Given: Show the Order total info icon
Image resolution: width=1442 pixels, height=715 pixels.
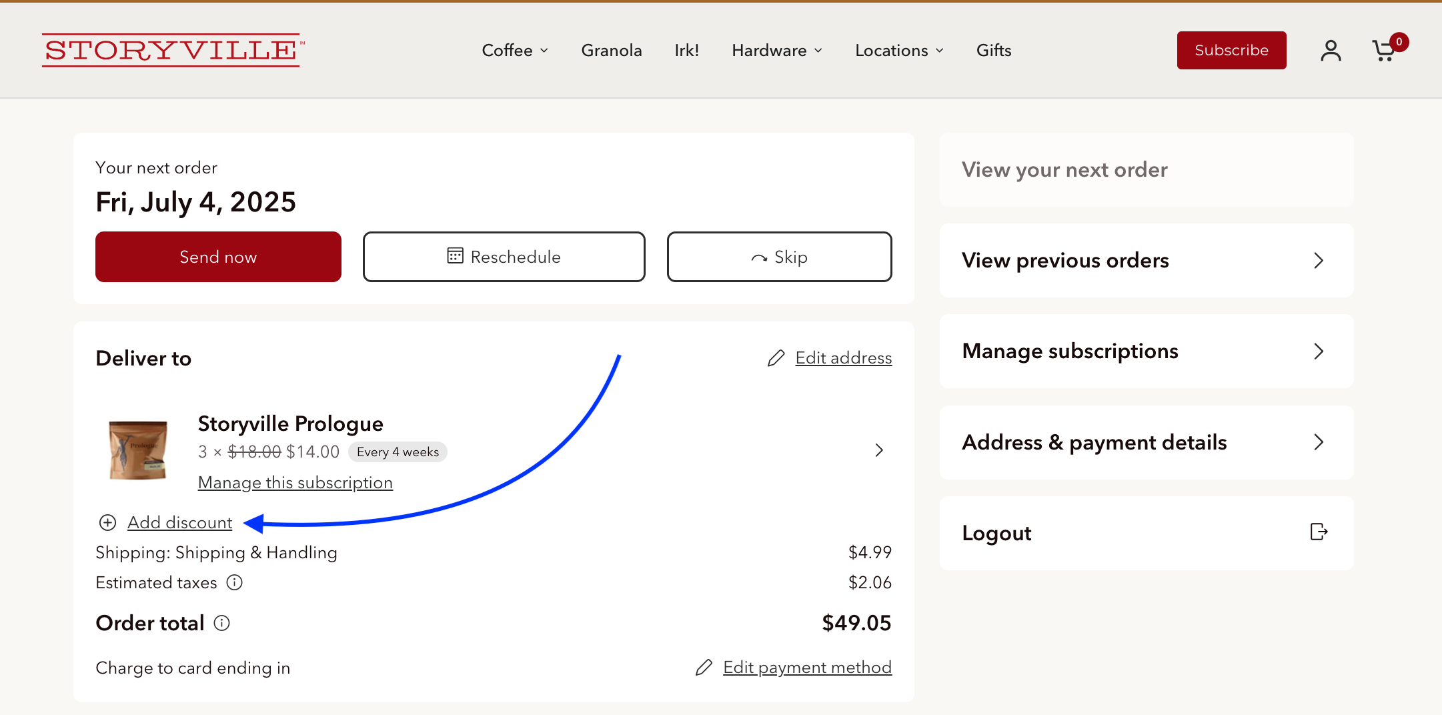Looking at the screenshot, I should coord(221,623).
